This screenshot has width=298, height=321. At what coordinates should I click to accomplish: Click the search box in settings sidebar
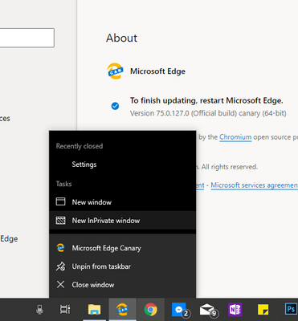click(27, 38)
